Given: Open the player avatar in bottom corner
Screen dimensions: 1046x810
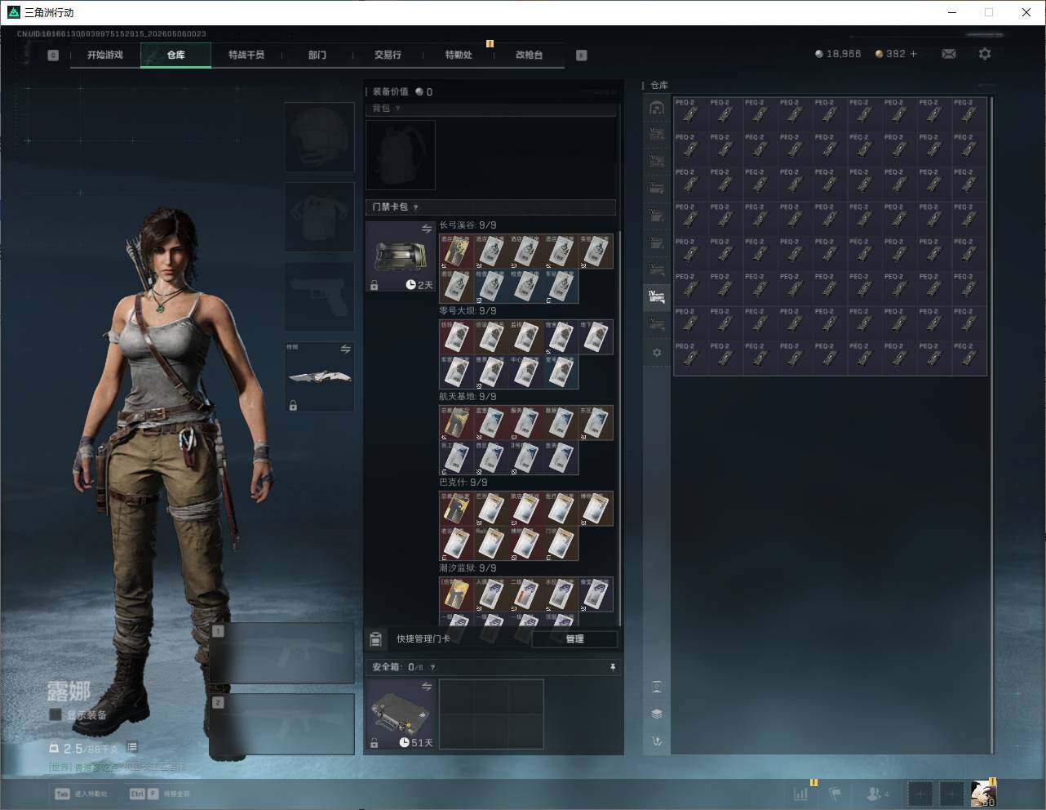Looking at the screenshot, I should click(x=983, y=794).
